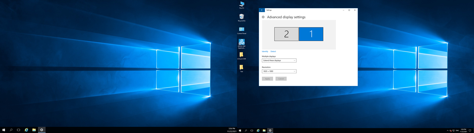Open Start menu on right monitor taskbar
The height and width of the screenshot is (133, 474).
(x=240, y=131)
